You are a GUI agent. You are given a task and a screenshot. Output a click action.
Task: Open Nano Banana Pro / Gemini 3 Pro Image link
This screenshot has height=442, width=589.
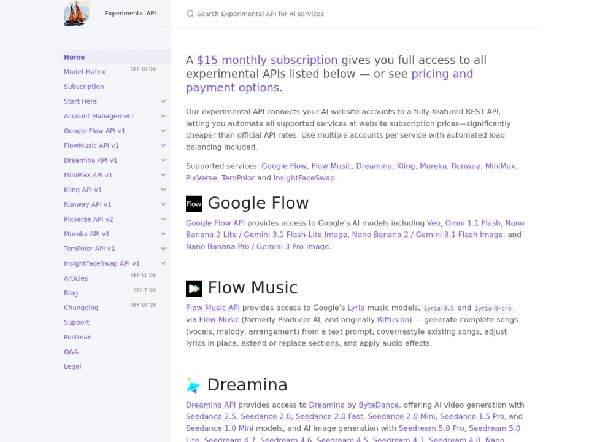point(257,247)
